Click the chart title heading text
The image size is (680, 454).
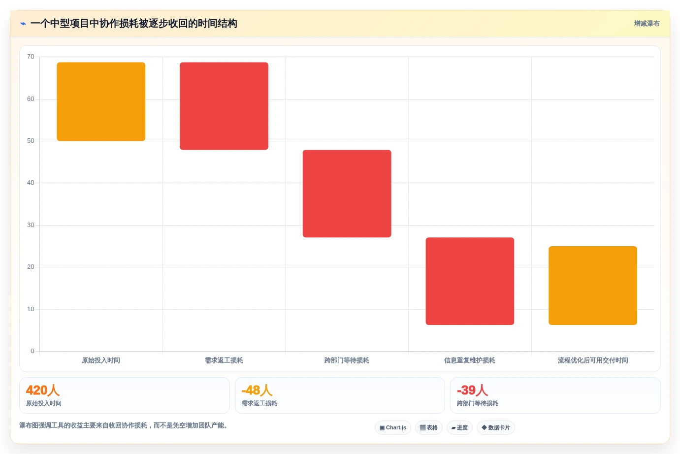tap(134, 24)
